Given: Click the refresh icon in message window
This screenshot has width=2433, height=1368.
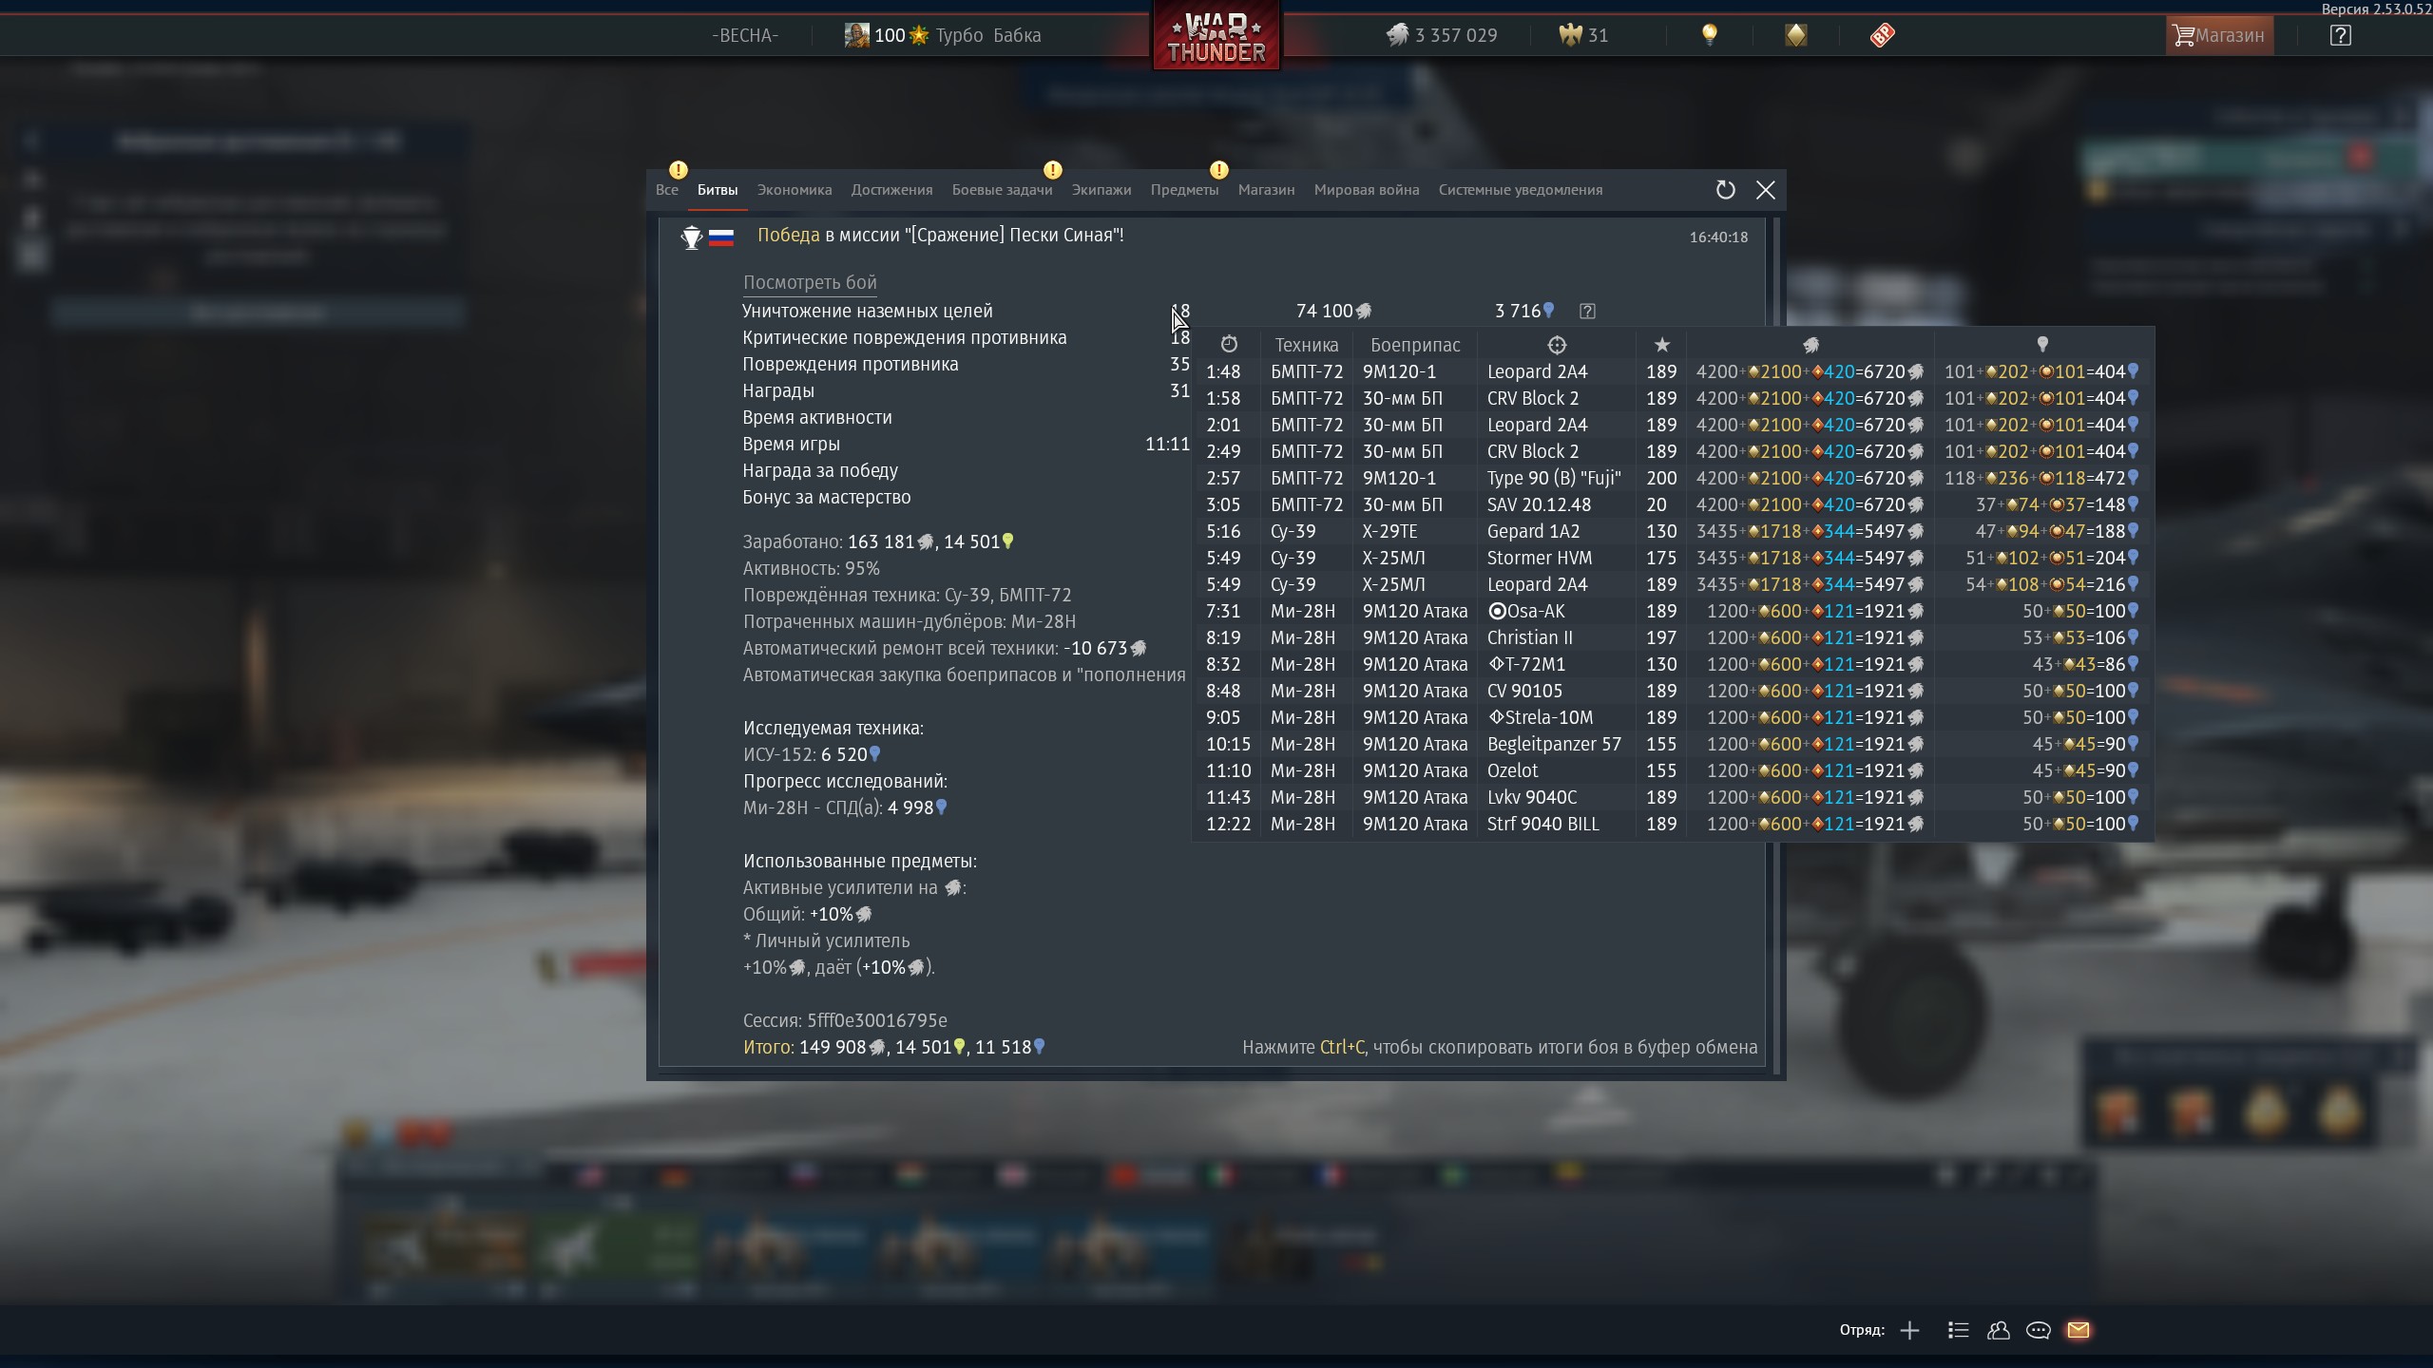Looking at the screenshot, I should tap(1725, 190).
